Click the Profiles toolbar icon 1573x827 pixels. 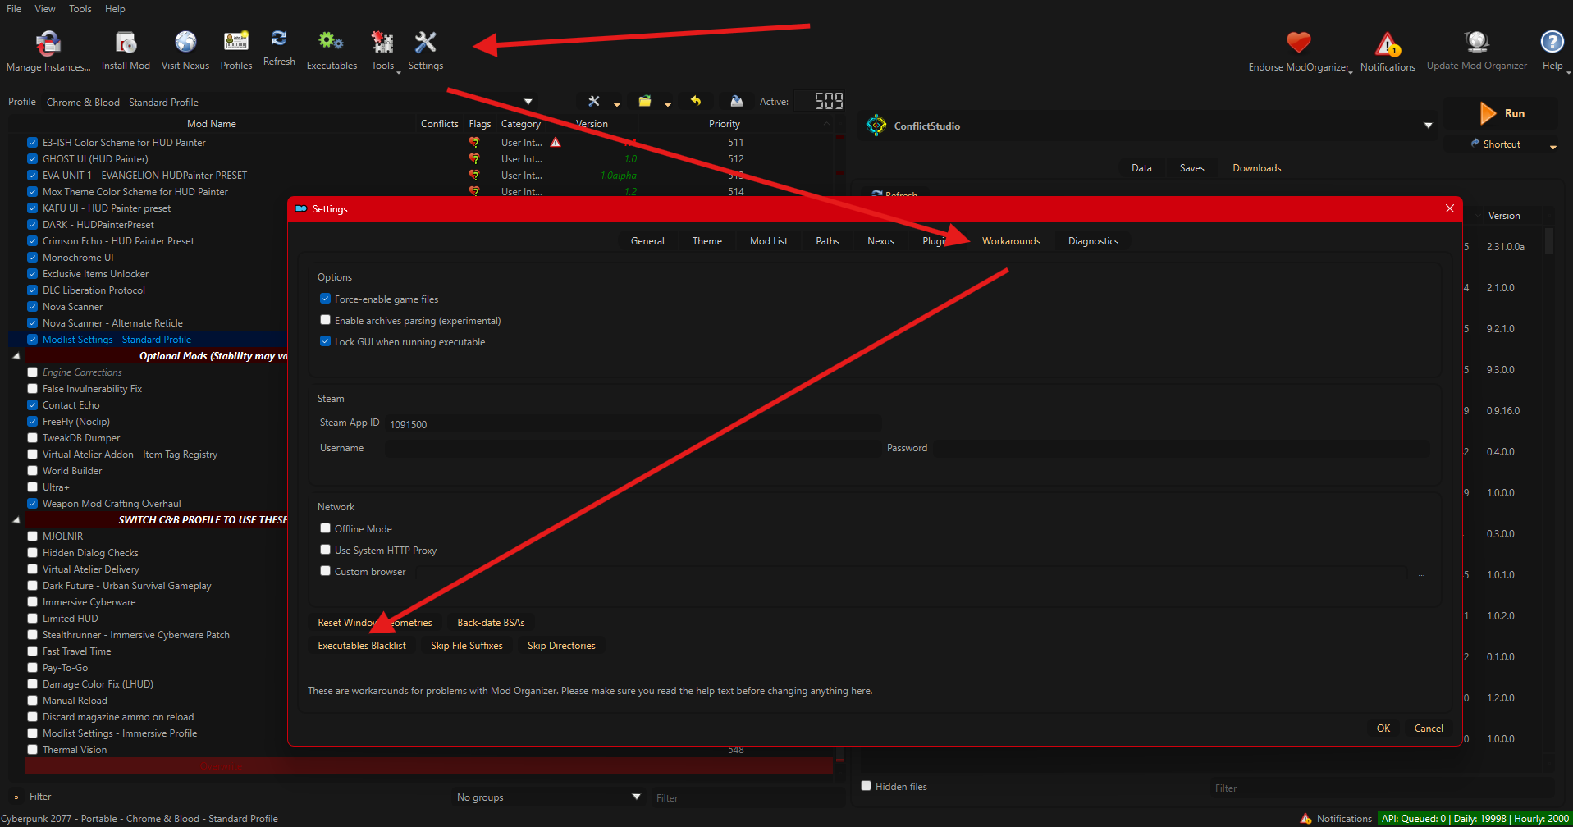pos(236,42)
